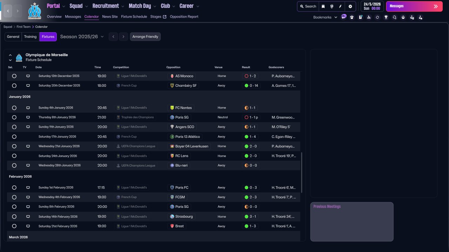Click the TV icon for AS Monaco match
The image size is (449, 252).
pos(28,76)
